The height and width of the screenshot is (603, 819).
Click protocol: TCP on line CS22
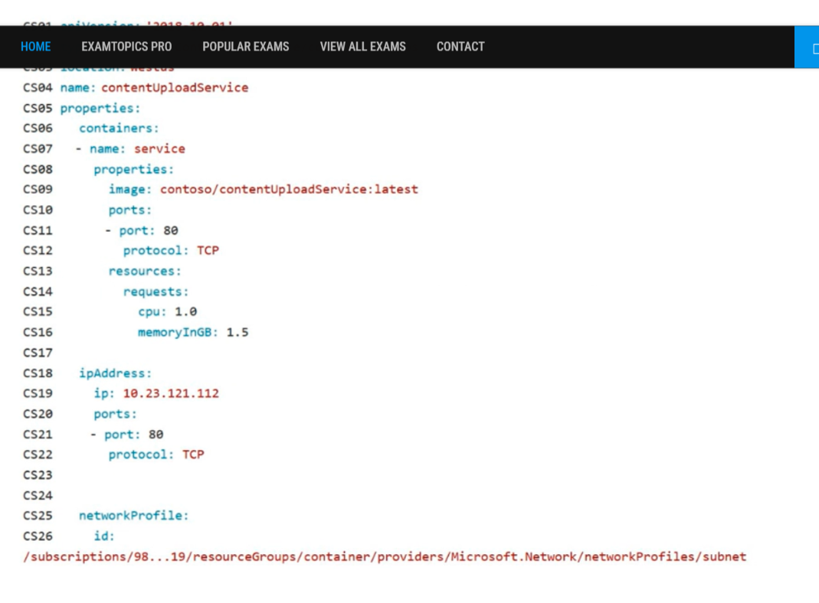[x=156, y=455]
